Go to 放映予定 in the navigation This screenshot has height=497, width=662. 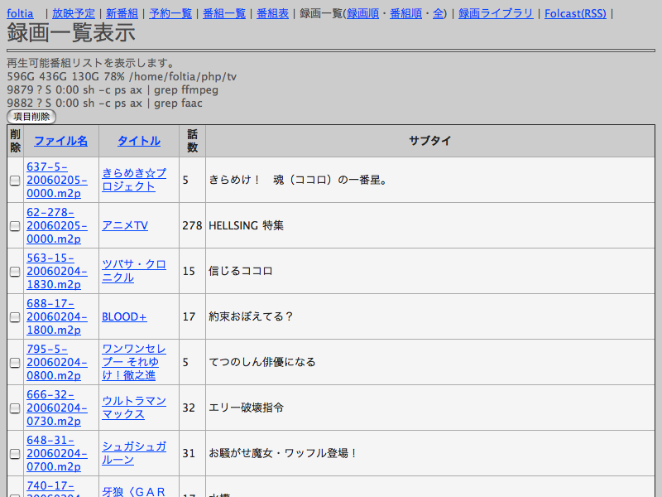pos(73,13)
